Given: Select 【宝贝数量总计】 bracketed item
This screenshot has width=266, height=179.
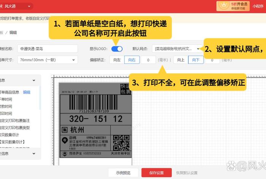Looking at the screenshot, I should click(x=13, y=142).
